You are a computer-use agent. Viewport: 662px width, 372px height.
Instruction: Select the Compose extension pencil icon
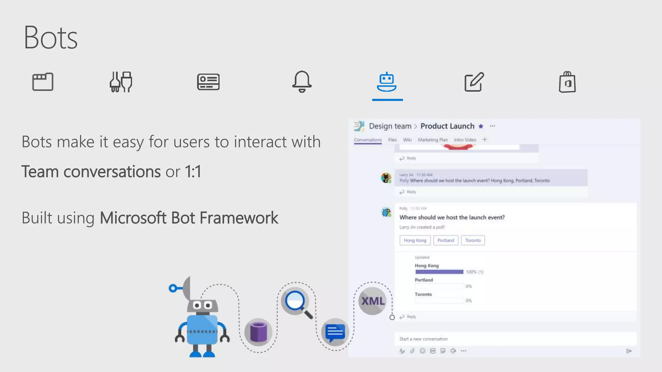[474, 82]
